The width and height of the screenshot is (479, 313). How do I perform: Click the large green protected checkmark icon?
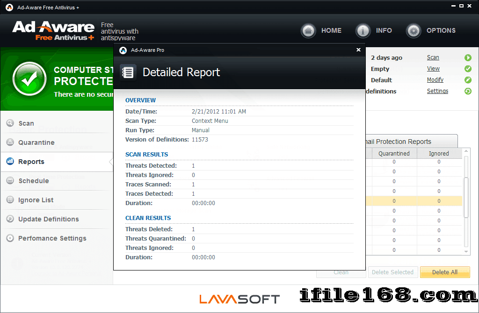click(x=29, y=78)
